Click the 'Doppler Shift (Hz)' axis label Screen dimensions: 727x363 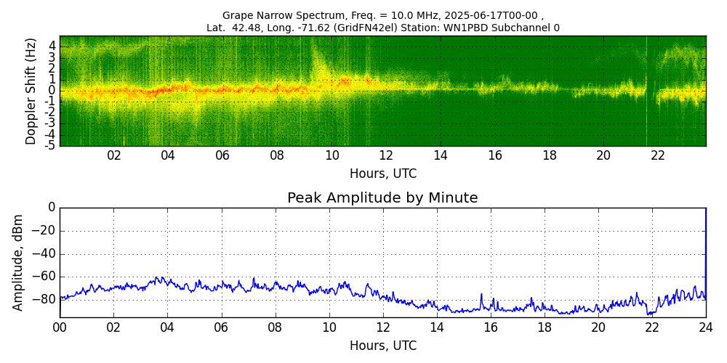(31, 91)
